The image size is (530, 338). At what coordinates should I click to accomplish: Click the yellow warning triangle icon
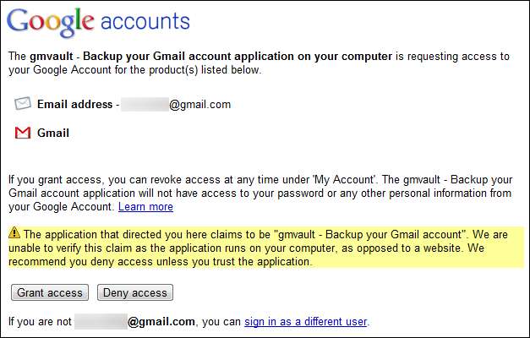[15, 233]
